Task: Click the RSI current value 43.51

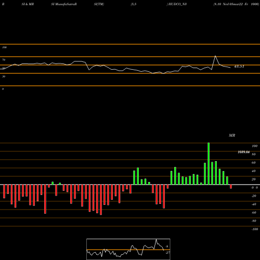Action: point(239,67)
